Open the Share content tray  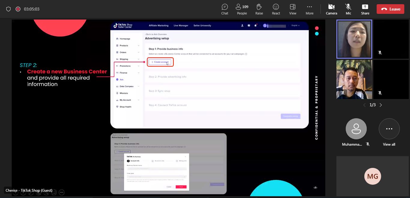pos(365,9)
